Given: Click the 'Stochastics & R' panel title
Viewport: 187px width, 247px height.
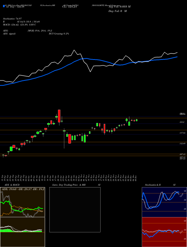Looking at the screenshot, I should [152, 185].
